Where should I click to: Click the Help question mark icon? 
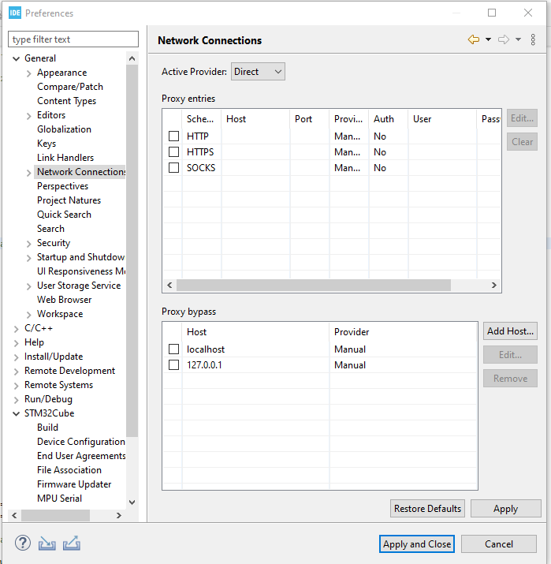23,543
